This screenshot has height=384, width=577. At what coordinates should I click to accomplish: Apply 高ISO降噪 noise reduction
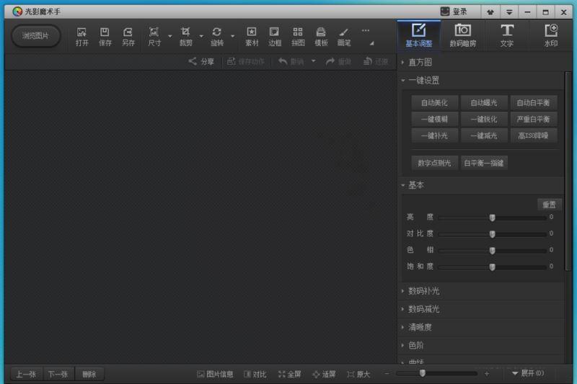coord(533,135)
